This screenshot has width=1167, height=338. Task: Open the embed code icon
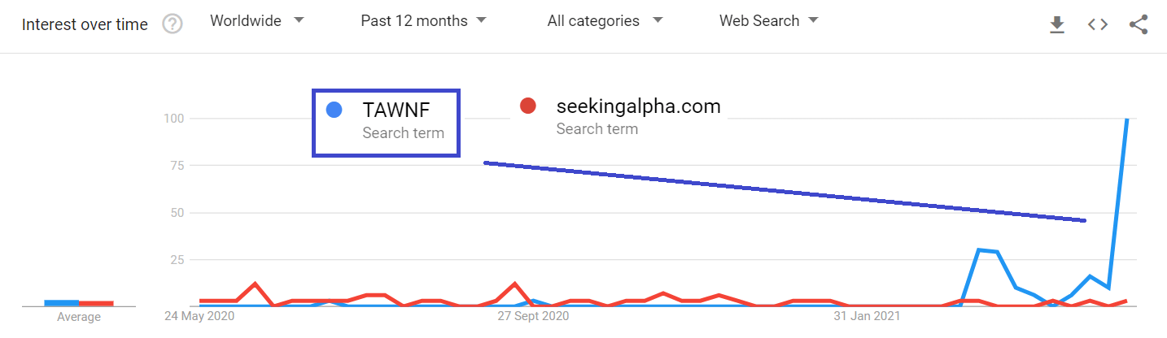[1098, 24]
